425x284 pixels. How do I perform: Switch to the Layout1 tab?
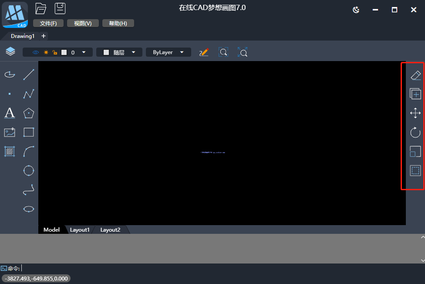click(x=80, y=230)
